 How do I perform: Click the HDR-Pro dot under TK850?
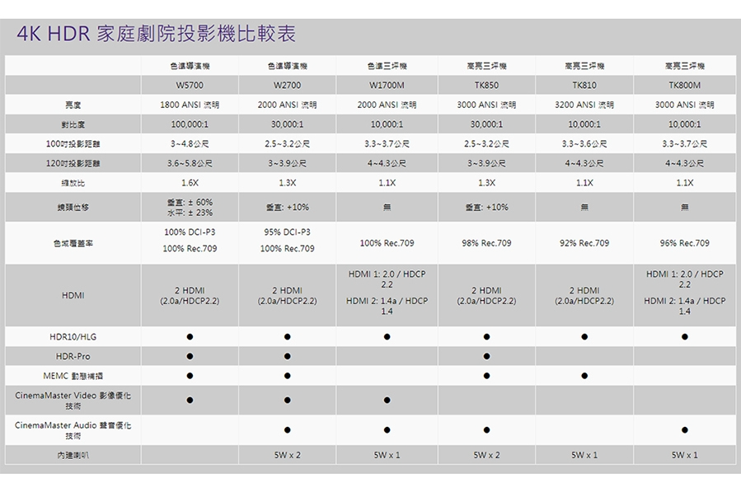(x=487, y=356)
